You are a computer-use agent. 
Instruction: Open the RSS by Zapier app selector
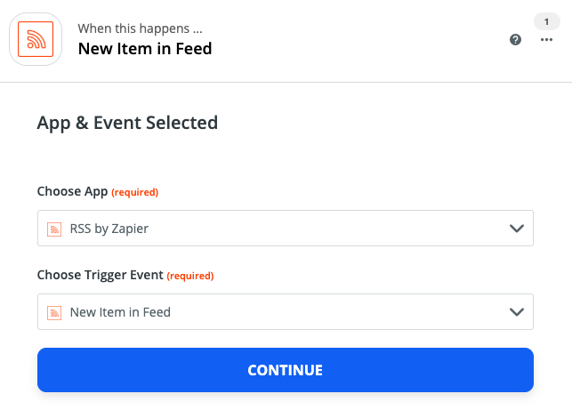[x=285, y=229]
